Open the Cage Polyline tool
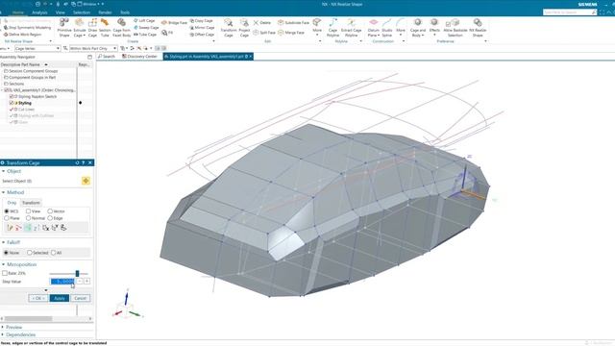615x346 pixels. [332, 28]
